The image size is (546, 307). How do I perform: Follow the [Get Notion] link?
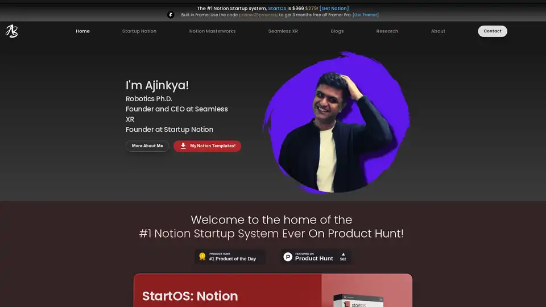pos(334,9)
